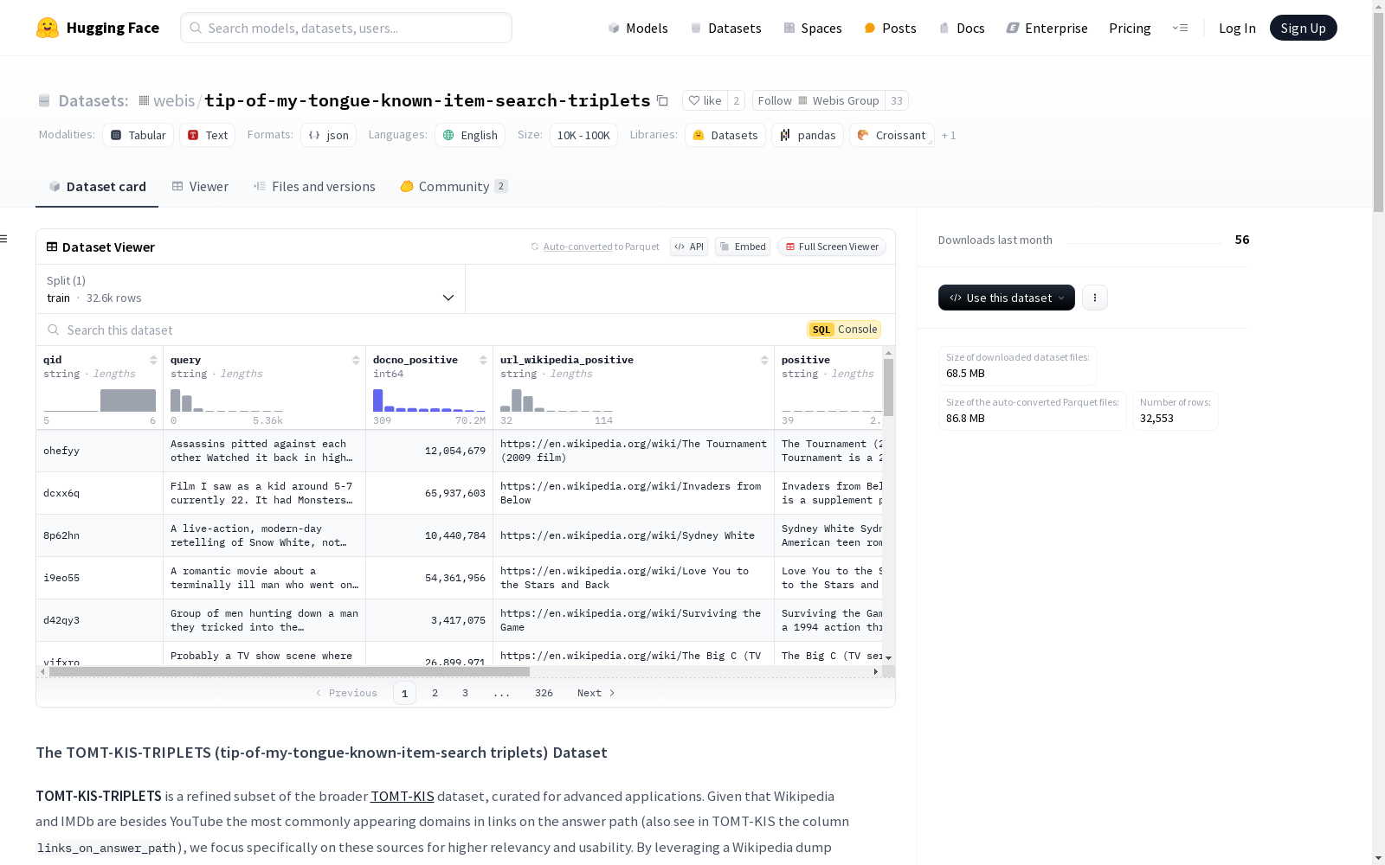The height and width of the screenshot is (865, 1385).
Task: Go to Models in the navigation
Action: [638, 28]
